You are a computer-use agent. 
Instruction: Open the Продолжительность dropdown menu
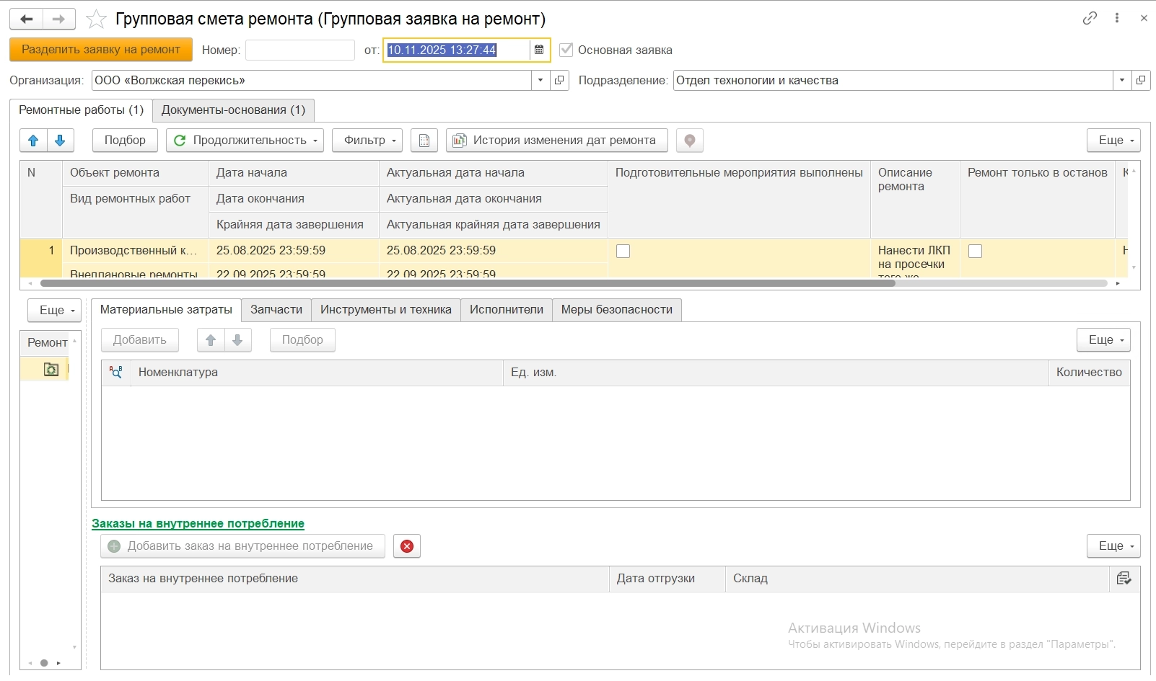(245, 141)
